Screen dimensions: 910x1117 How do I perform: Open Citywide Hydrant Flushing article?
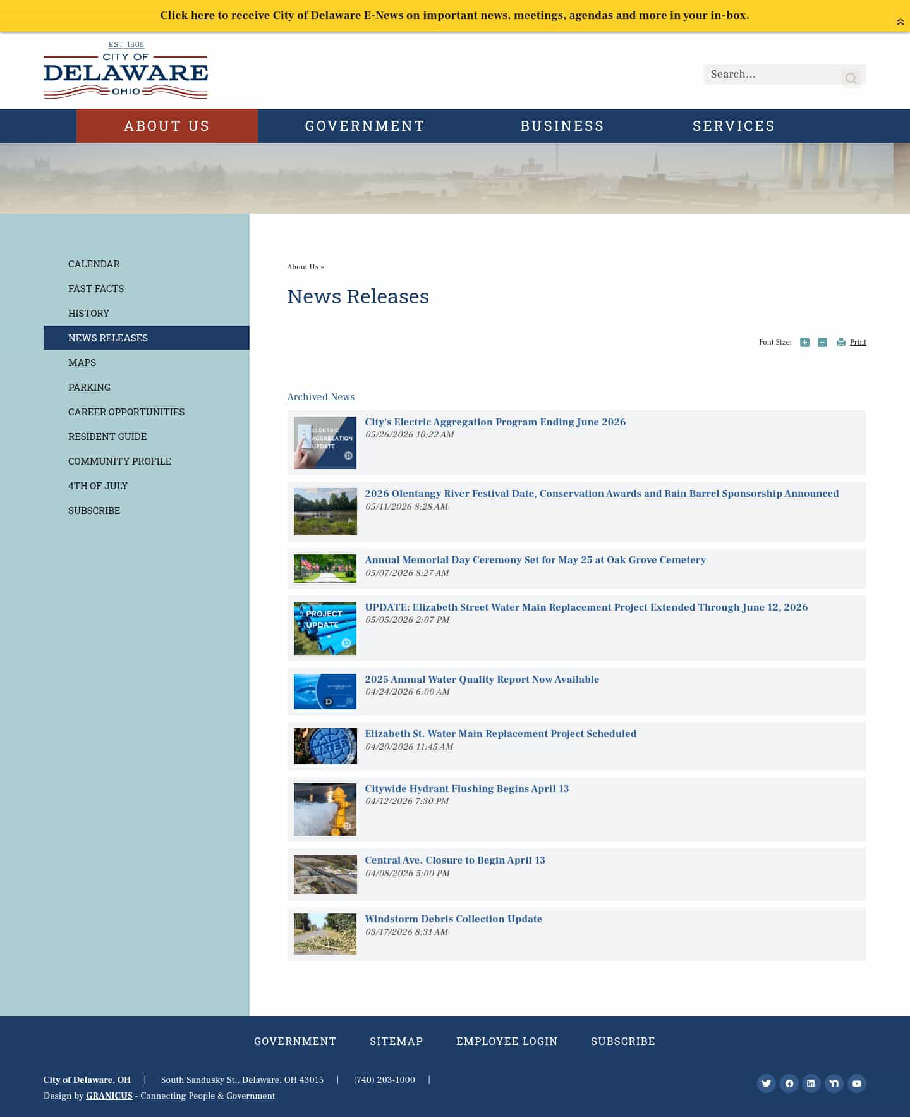466,788
